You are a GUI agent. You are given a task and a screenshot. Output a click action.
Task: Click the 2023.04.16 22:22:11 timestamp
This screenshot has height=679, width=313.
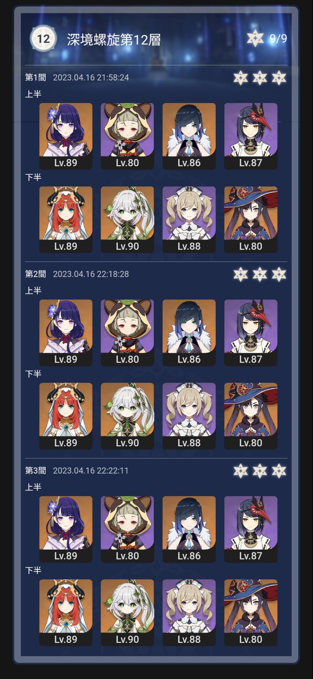tap(91, 471)
